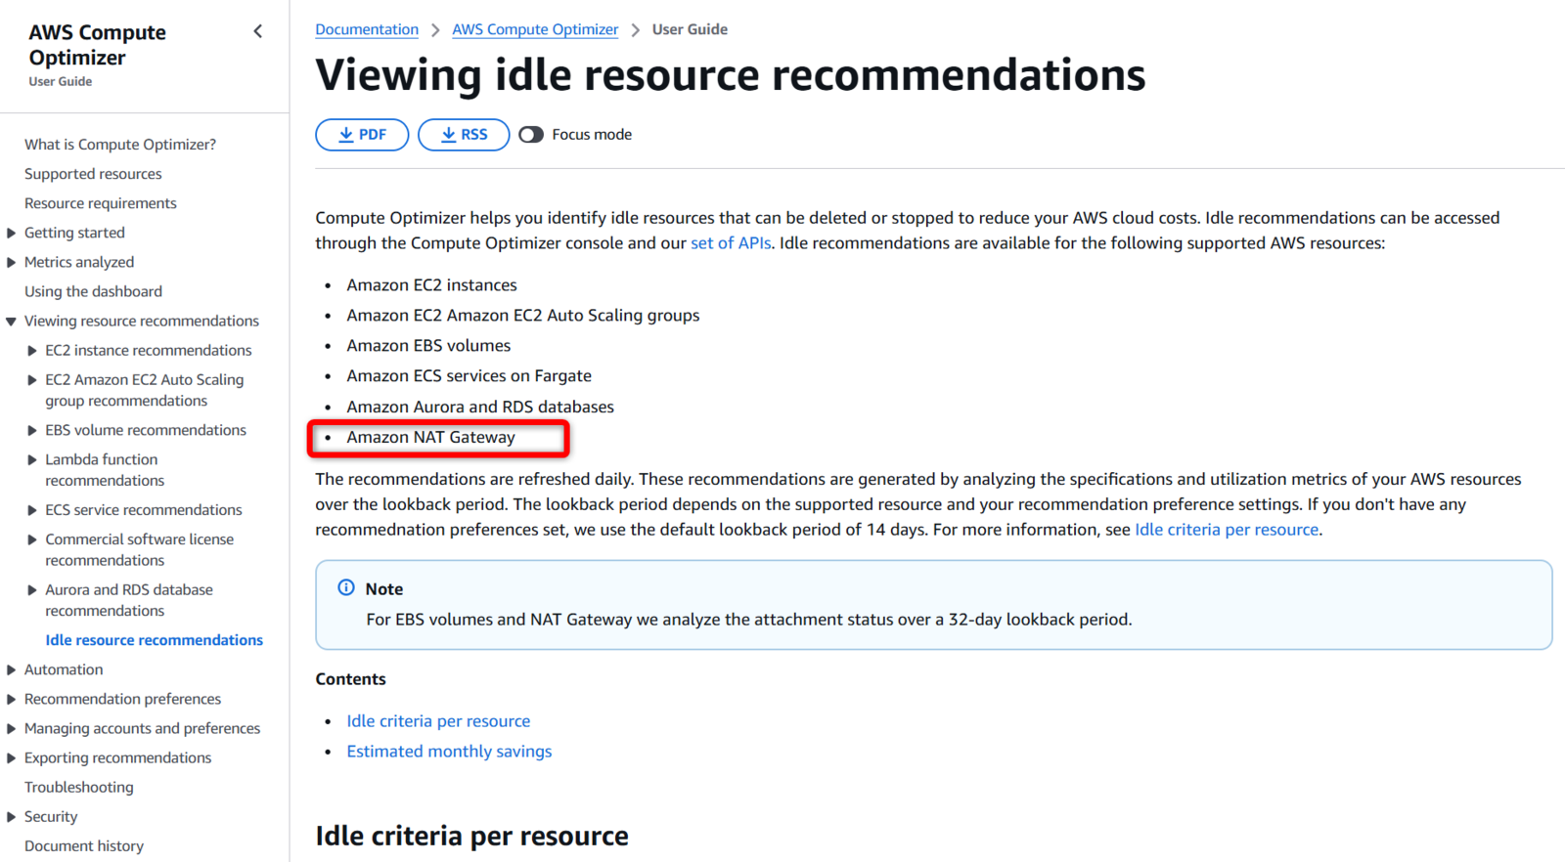The width and height of the screenshot is (1565, 862).
Task: Open AWS Compute Optimizer breadcrumb link
Action: pos(535,29)
